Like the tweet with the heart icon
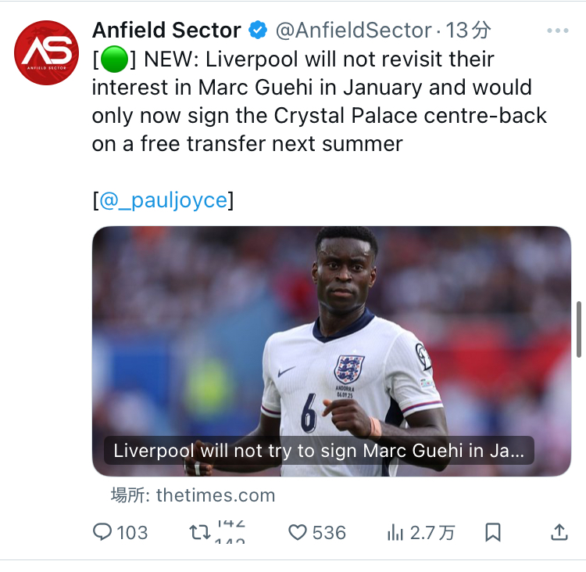The height and width of the screenshot is (572, 586). pyautogui.click(x=298, y=533)
